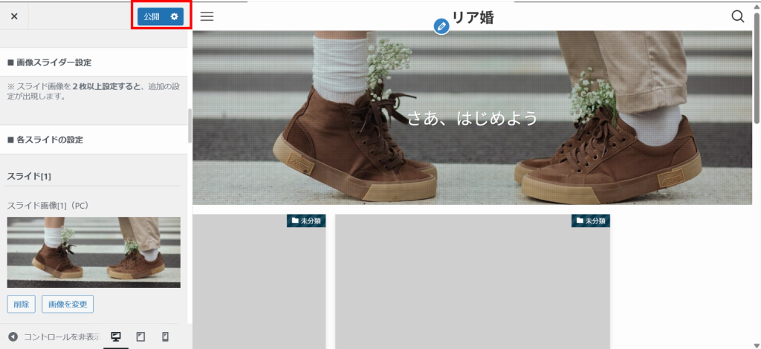The image size is (761, 349).
Task: Switch to desktop preview mode
Action: point(116,337)
